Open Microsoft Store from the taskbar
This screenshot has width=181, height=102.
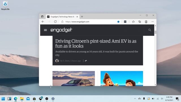[34, 99]
